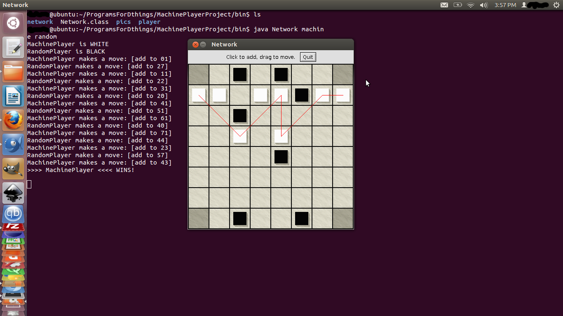Launch the blue fish editor icon

point(13,145)
